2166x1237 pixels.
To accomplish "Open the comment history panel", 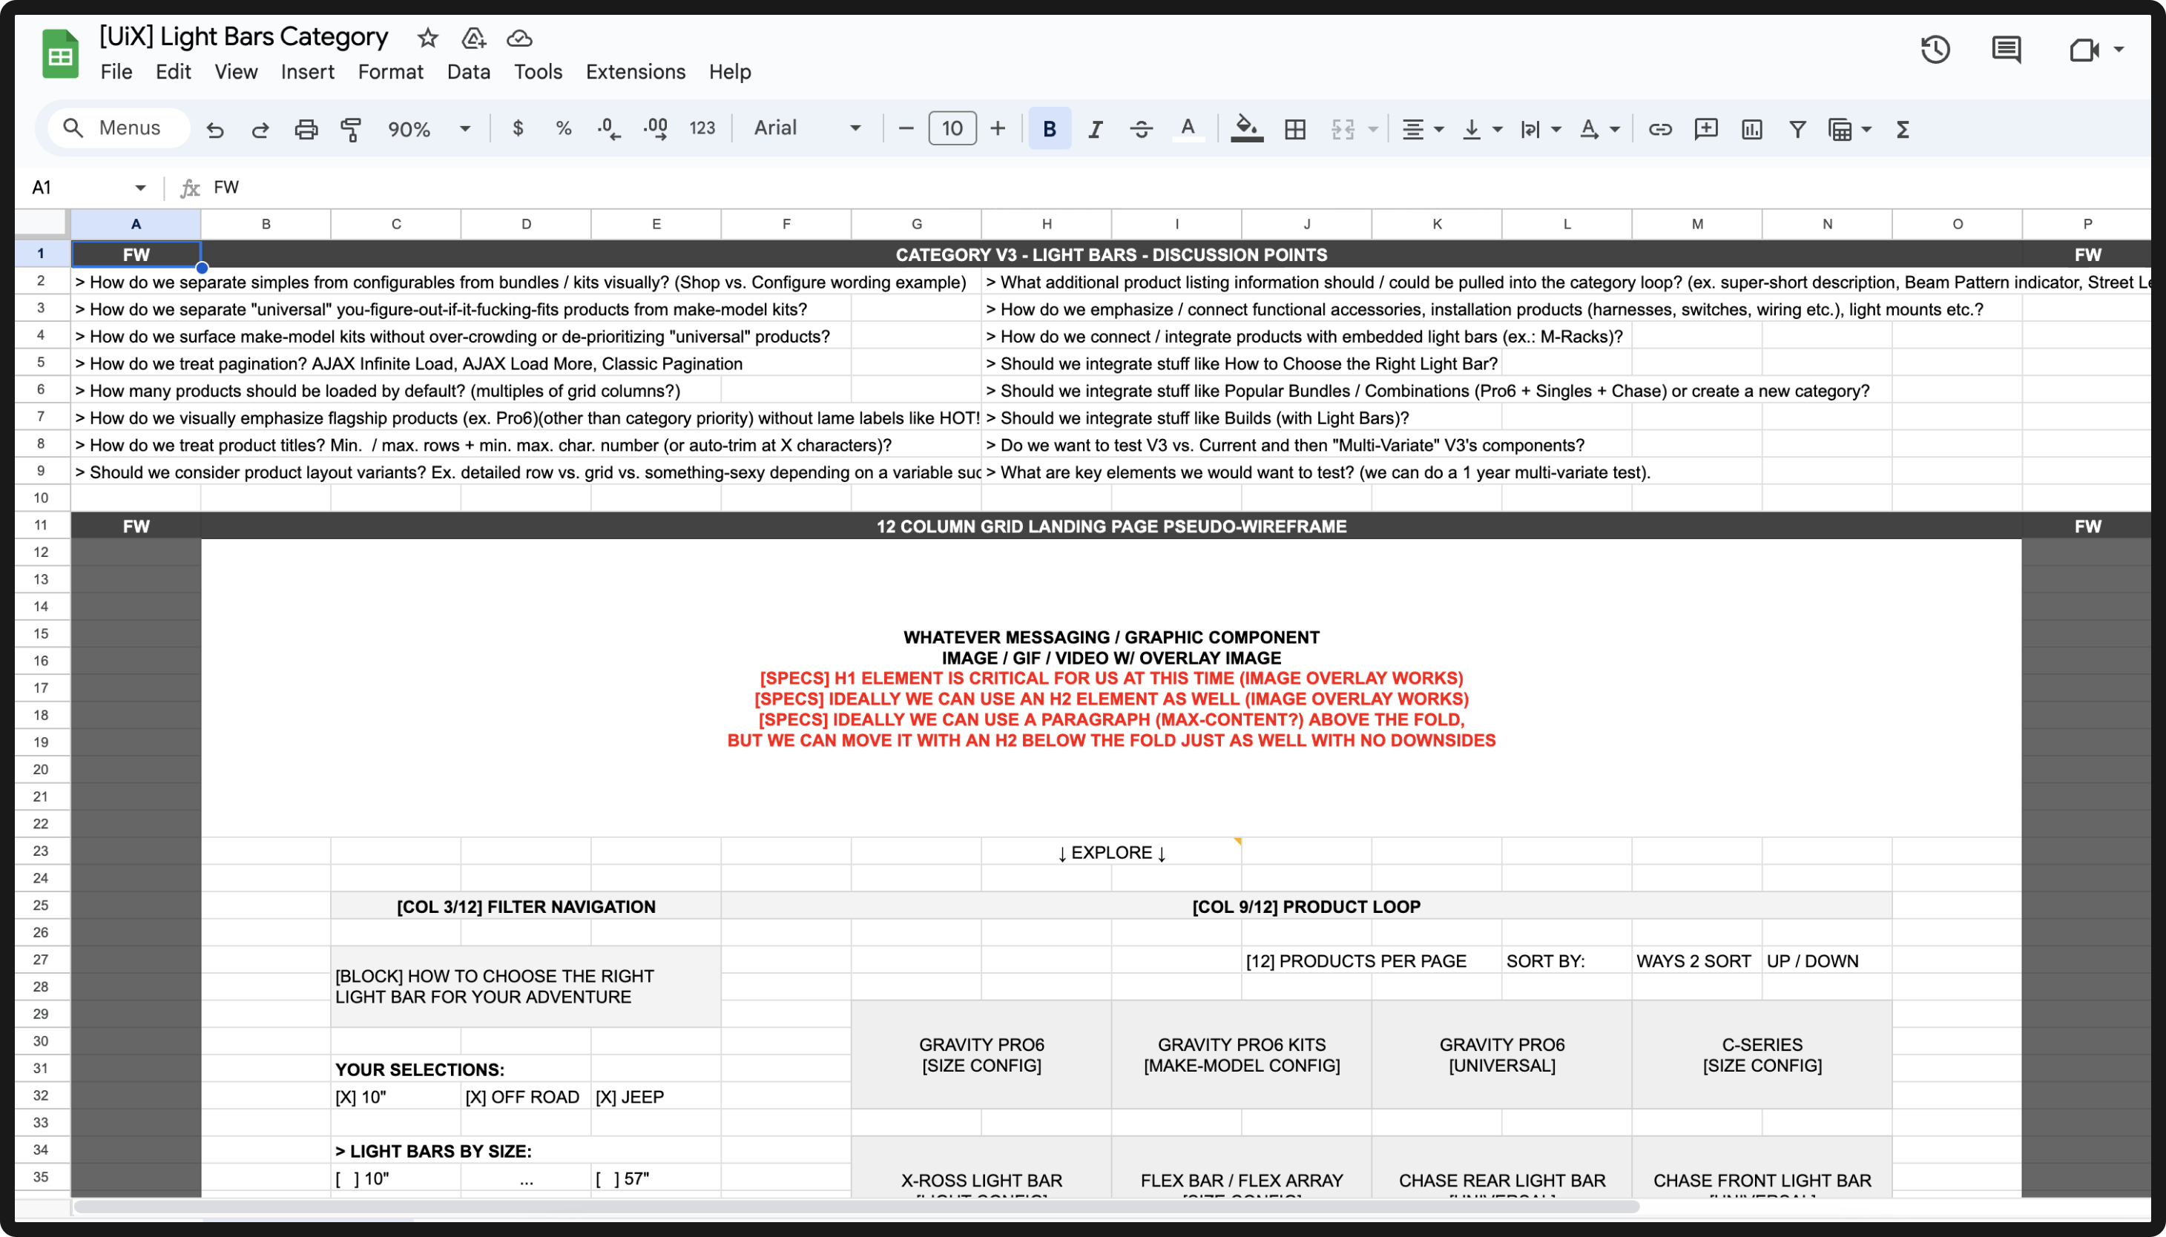I will point(2007,49).
